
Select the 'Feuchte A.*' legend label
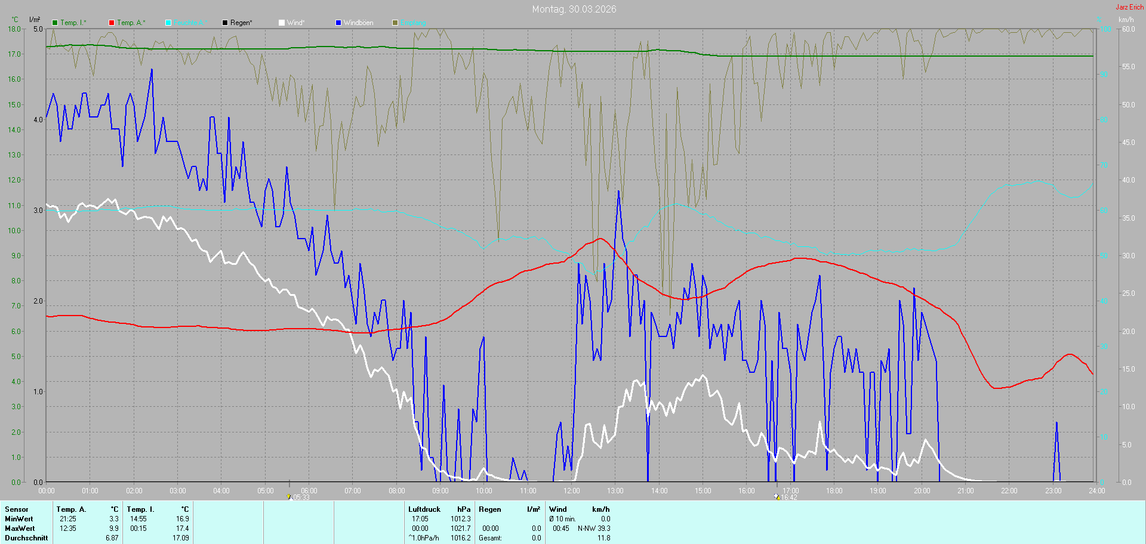click(x=191, y=23)
